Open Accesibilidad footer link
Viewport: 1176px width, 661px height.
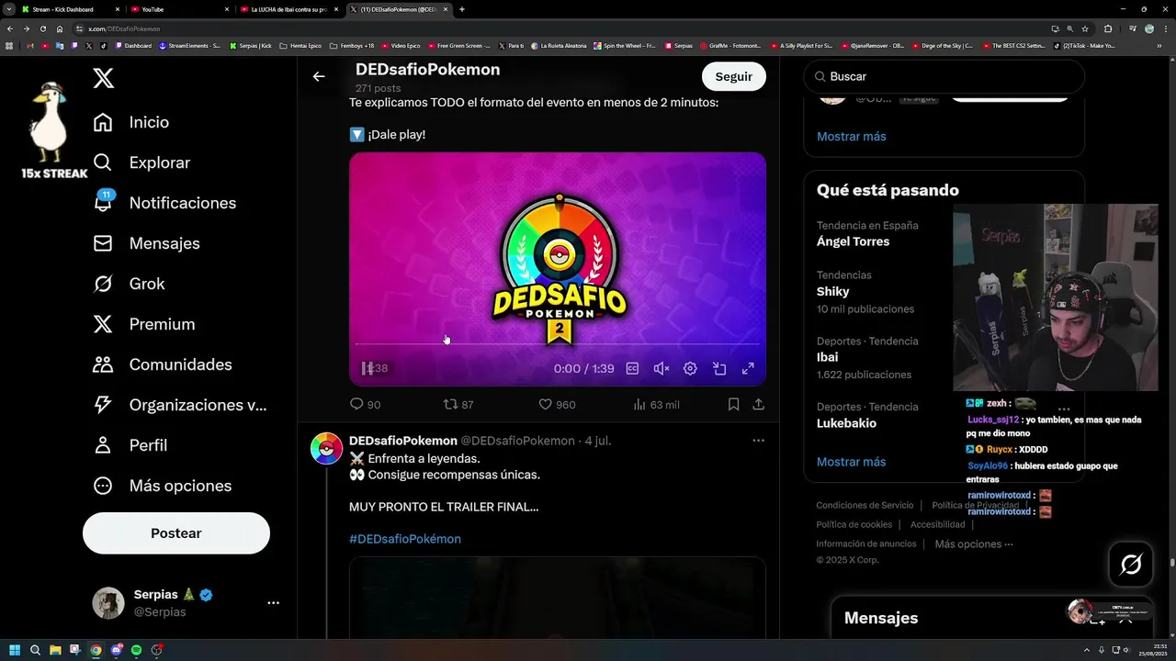(937, 524)
